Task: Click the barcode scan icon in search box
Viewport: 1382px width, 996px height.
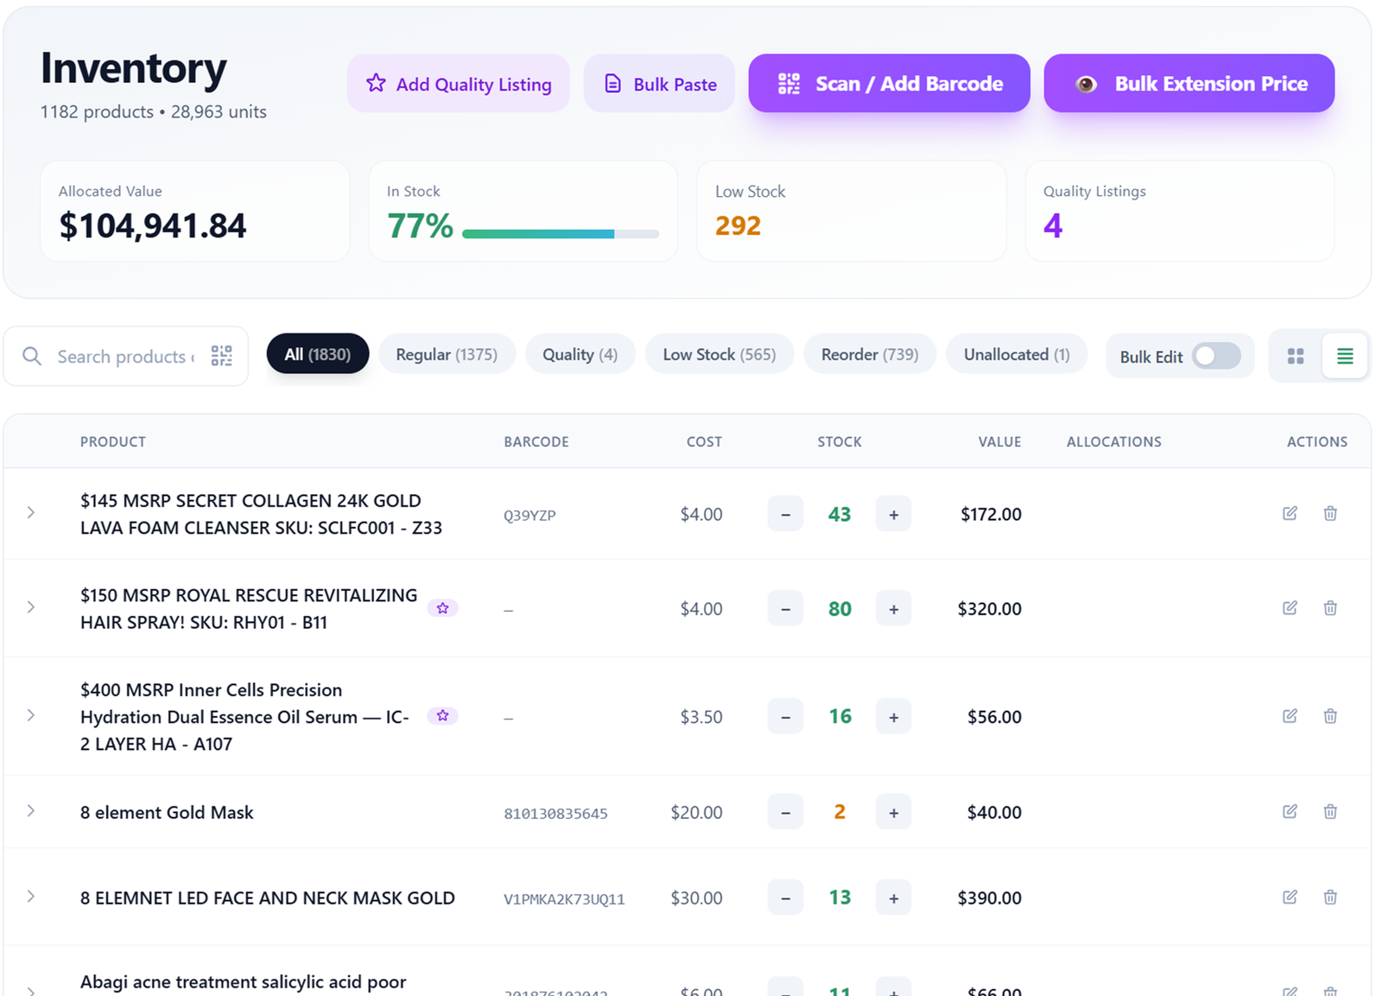Action: (222, 356)
